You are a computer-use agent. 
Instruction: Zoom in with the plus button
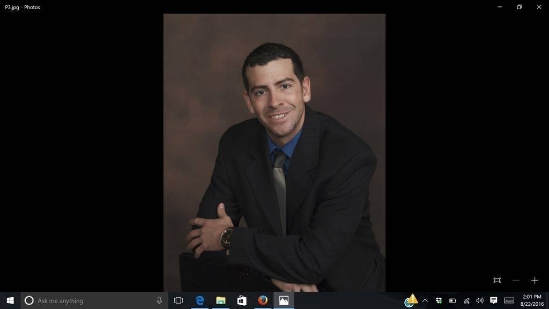pos(535,280)
